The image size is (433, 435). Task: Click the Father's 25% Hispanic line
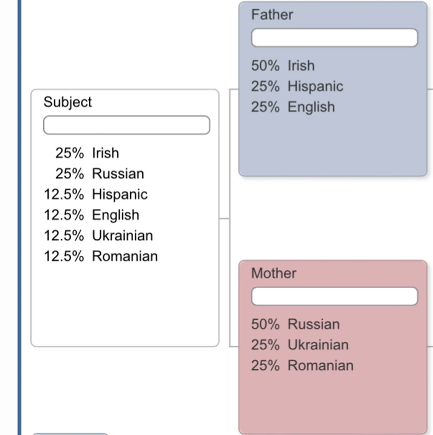point(297,87)
